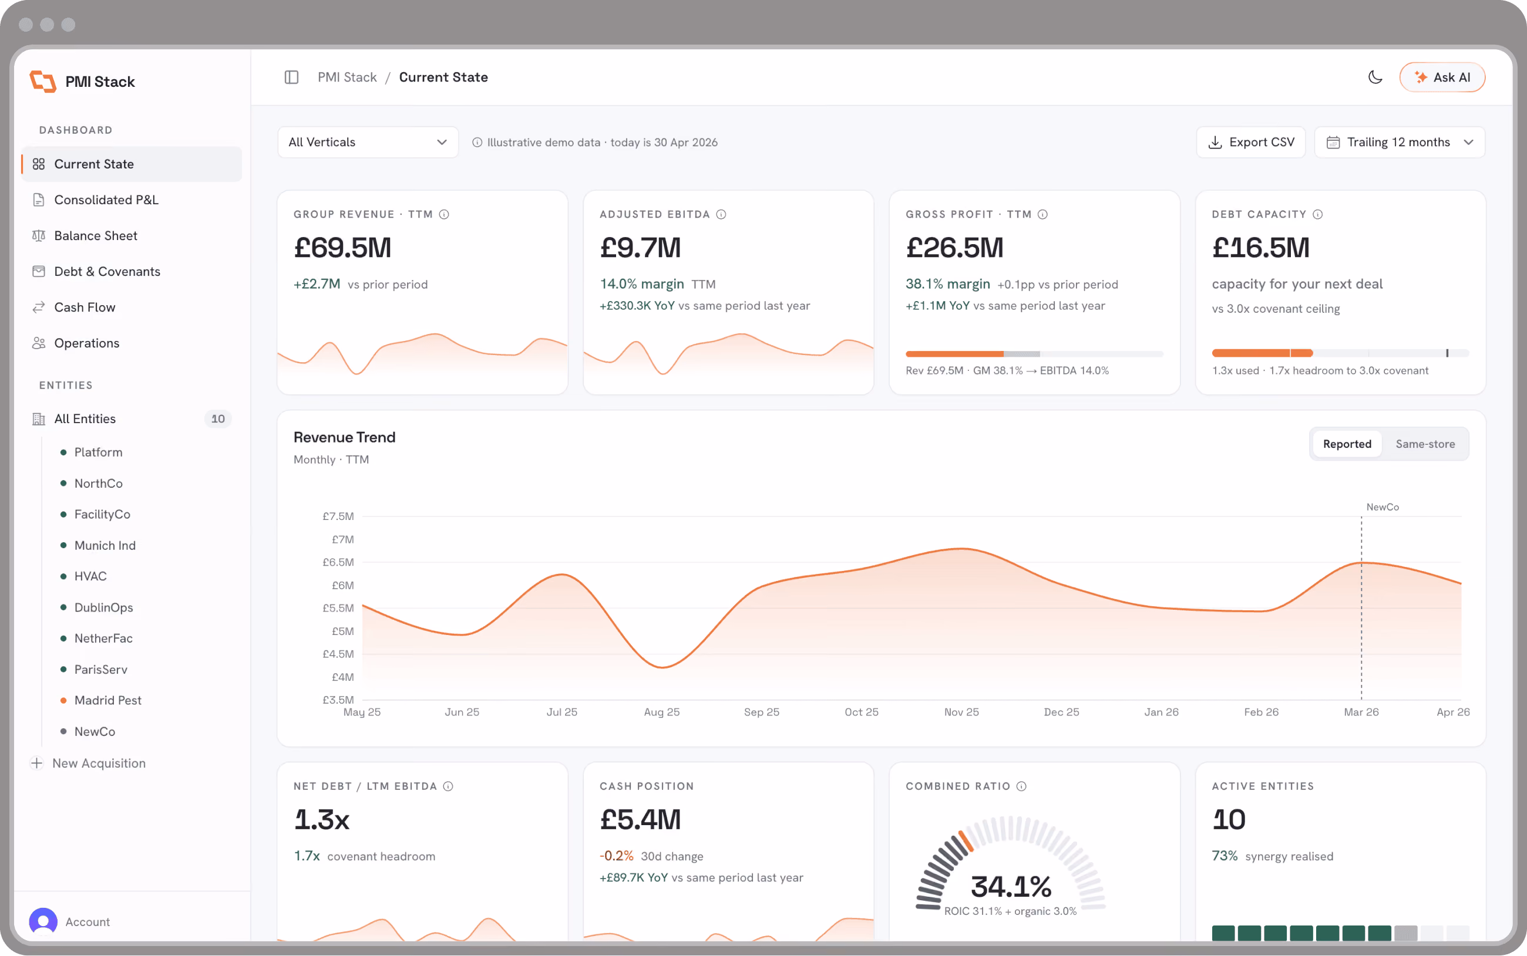Click the All Entities building icon

(39, 419)
